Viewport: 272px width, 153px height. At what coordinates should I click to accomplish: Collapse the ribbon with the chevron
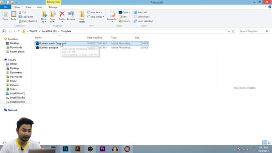pos(265,7)
